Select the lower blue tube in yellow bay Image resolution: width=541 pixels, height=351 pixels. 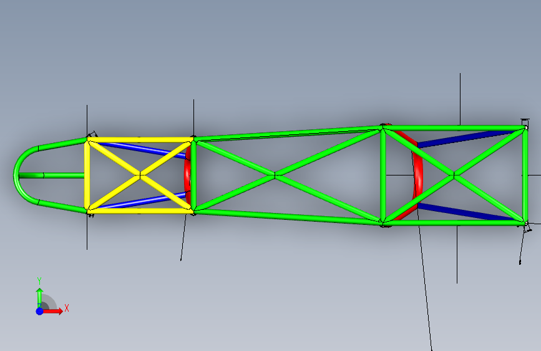coord(145,200)
